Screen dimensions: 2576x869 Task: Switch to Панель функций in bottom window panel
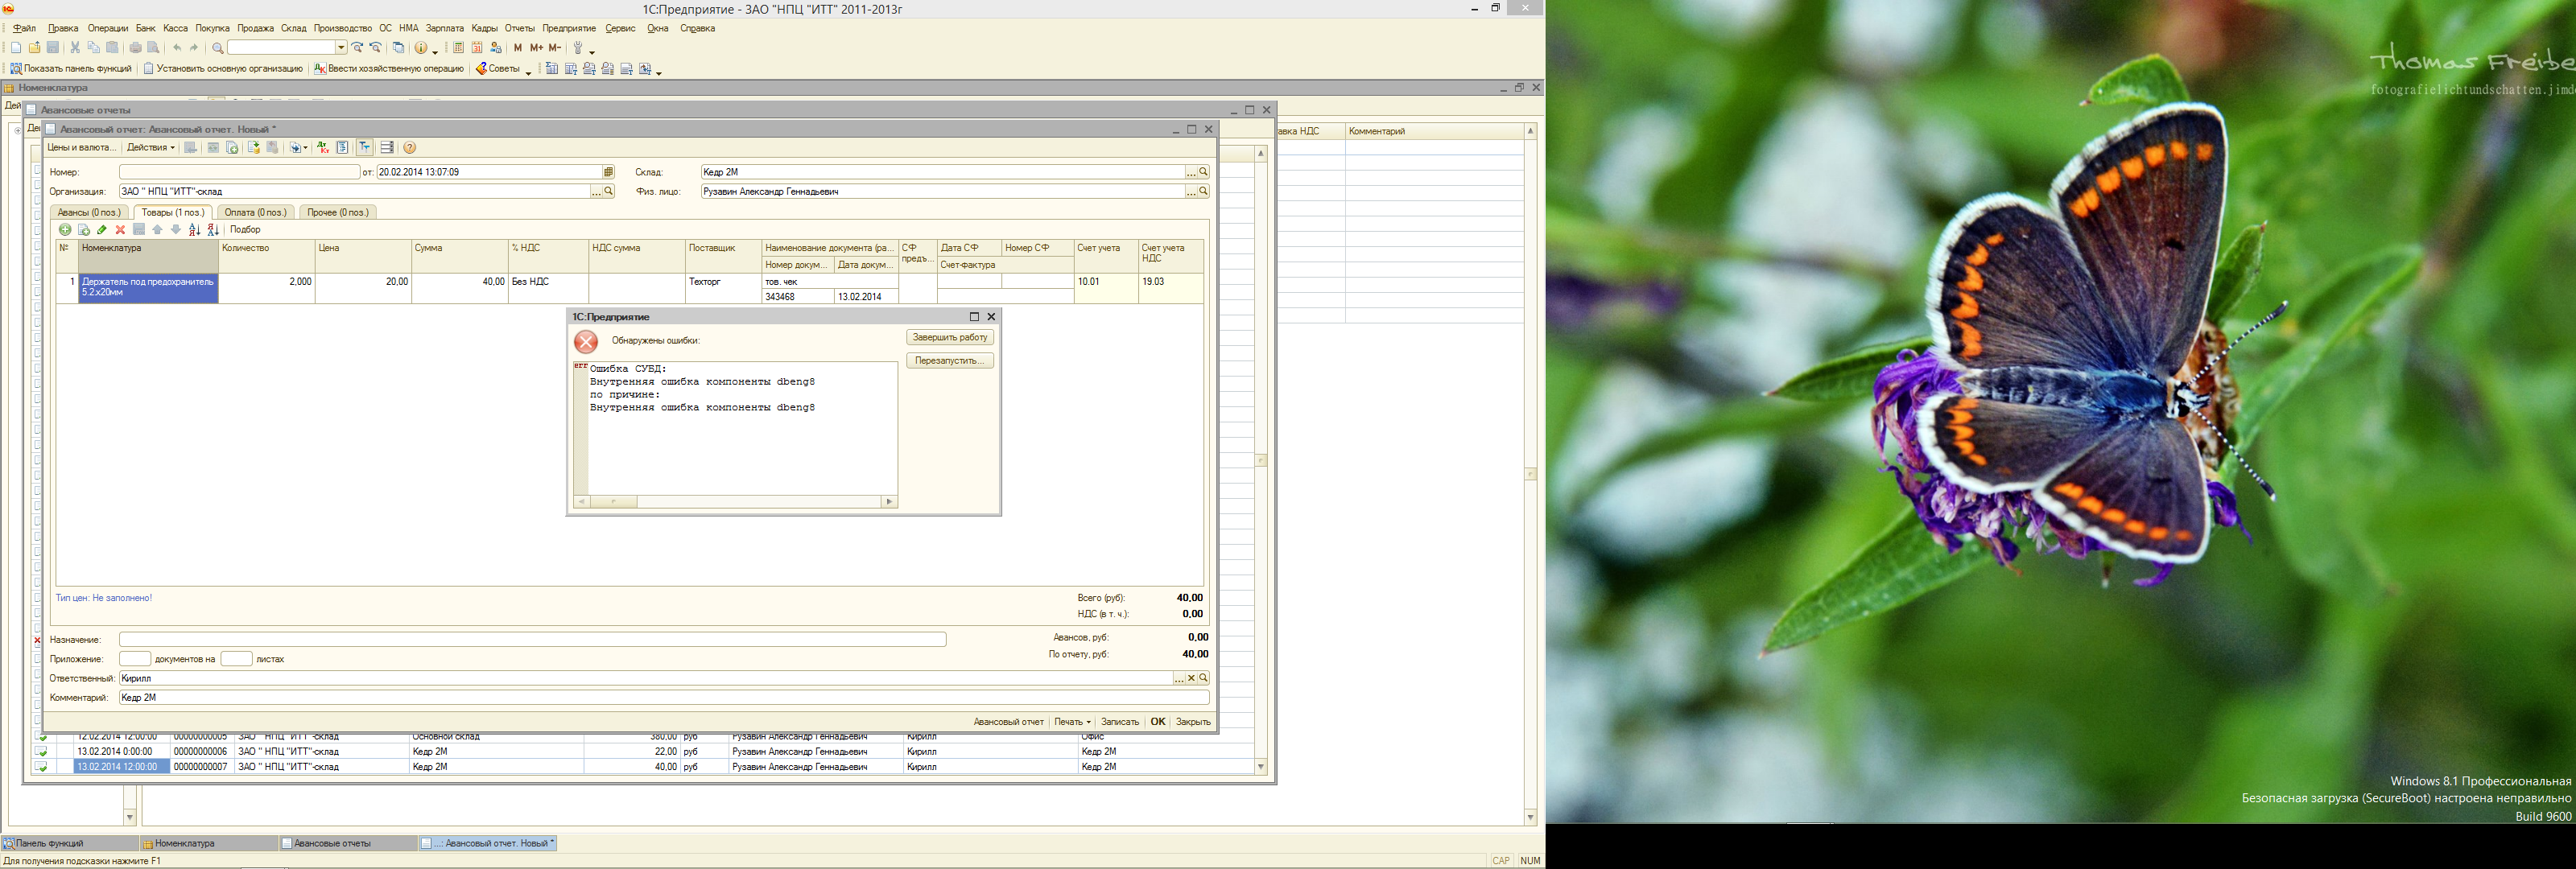click(69, 844)
